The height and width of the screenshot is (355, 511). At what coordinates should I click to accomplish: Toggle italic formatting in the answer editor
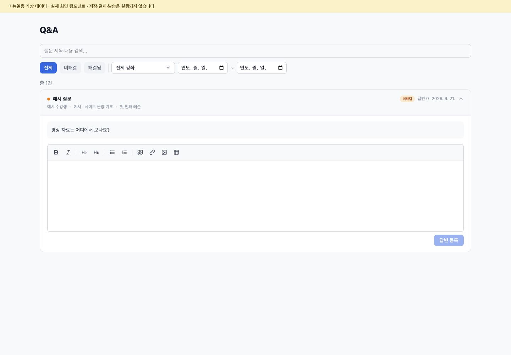click(68, 152)
